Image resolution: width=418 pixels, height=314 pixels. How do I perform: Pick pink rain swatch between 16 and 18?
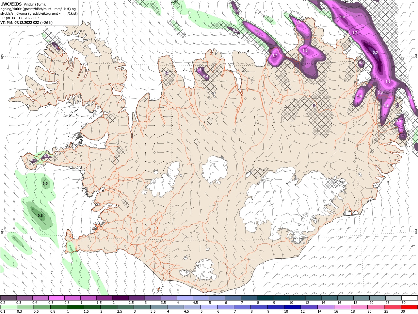pos(342,307)
